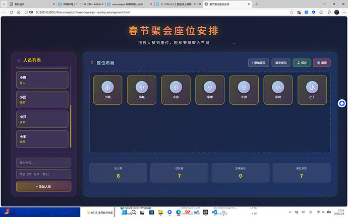348x217 pixels.
Task: Open the taskbar search magnifier
Action: [x=134, y=212]
